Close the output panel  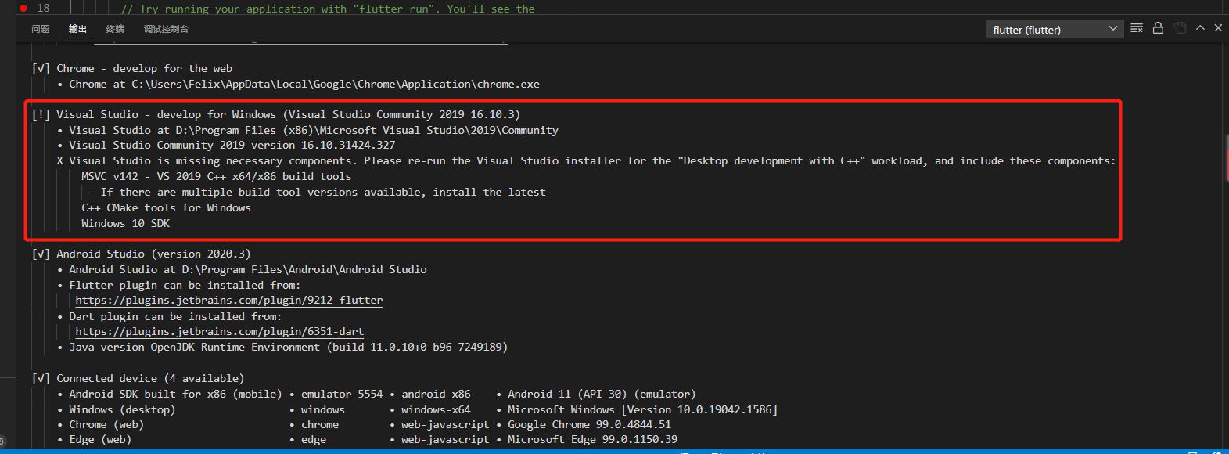tap(1218, 27)
